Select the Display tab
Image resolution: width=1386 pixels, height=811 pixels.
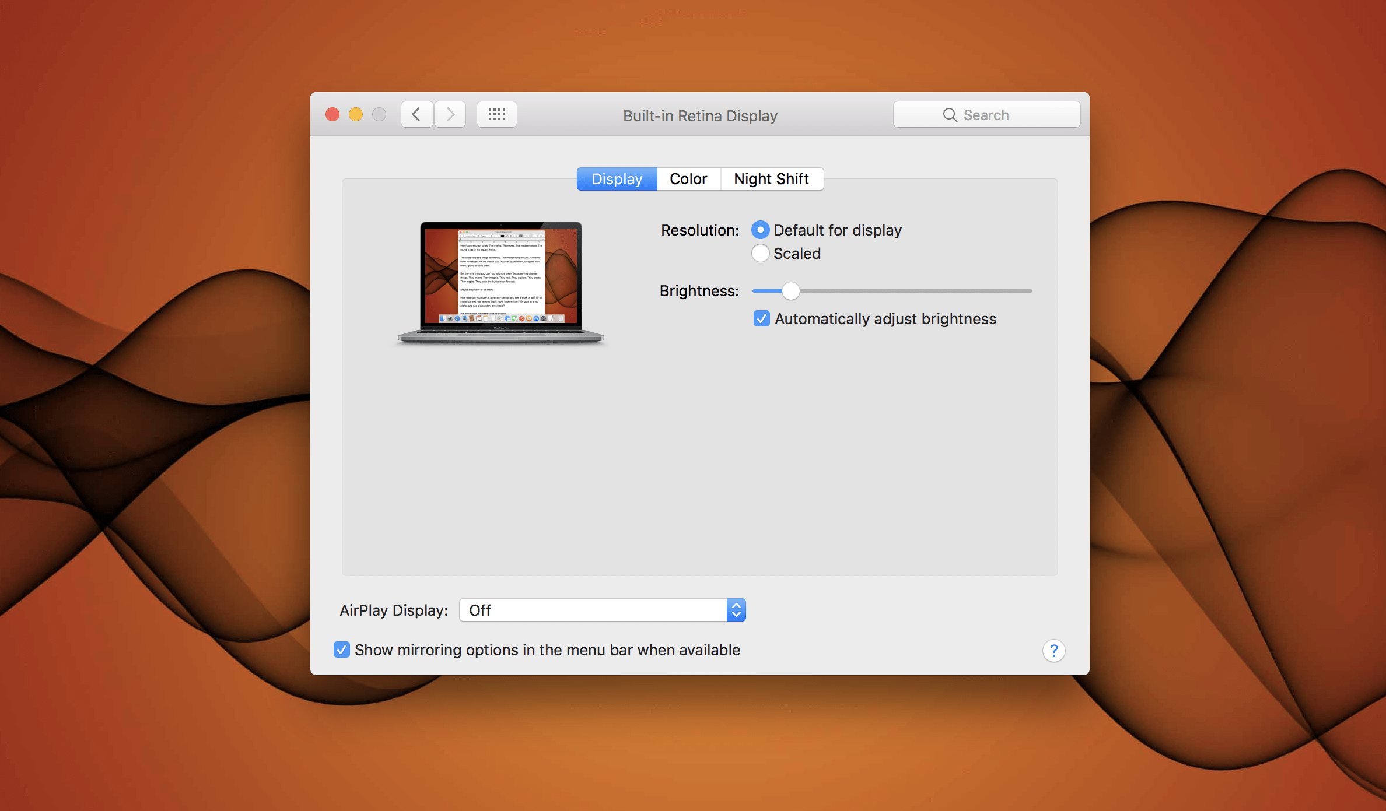pyautogui.click(x=617, y=179)
